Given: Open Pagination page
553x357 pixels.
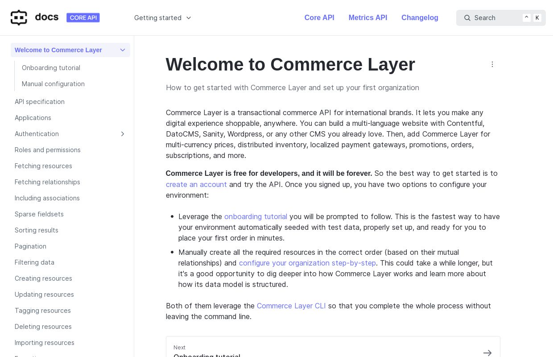Looking at the screenshot, I should point(30,246).
